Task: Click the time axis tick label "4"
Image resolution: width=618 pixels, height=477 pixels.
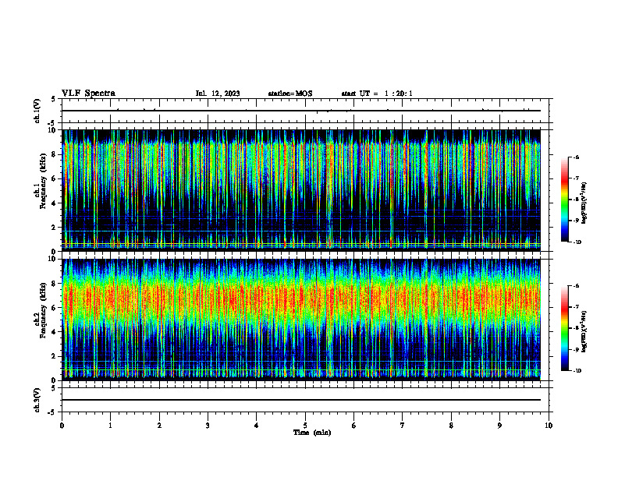Action: point(257,426)
